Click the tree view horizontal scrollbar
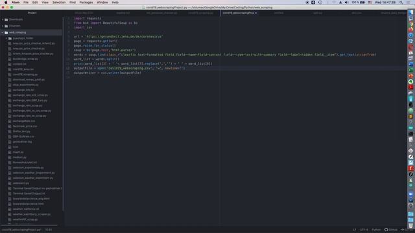The image size is (415, 233). [x=29, y=225]
